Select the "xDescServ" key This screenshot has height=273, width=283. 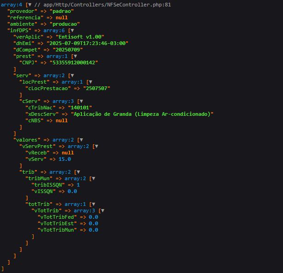[x=42, y=114]
